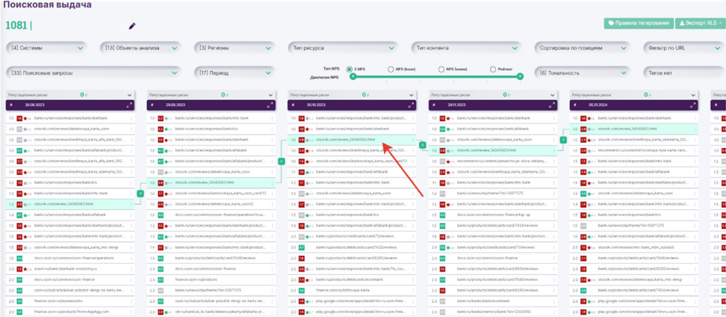Image resolution: width=726 pixels, height=317 pixels.
Task: Click the green connector badge between first two columns
Action: tap(140, 194)
